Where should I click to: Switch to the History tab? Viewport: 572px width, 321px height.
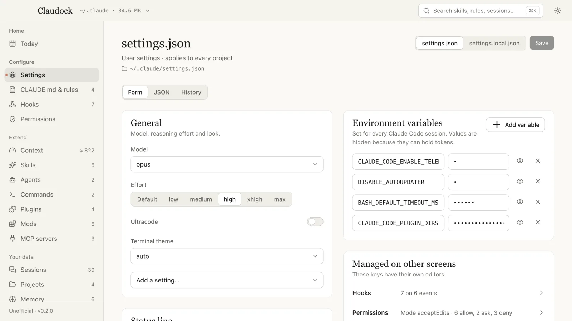tap(191, 92)
